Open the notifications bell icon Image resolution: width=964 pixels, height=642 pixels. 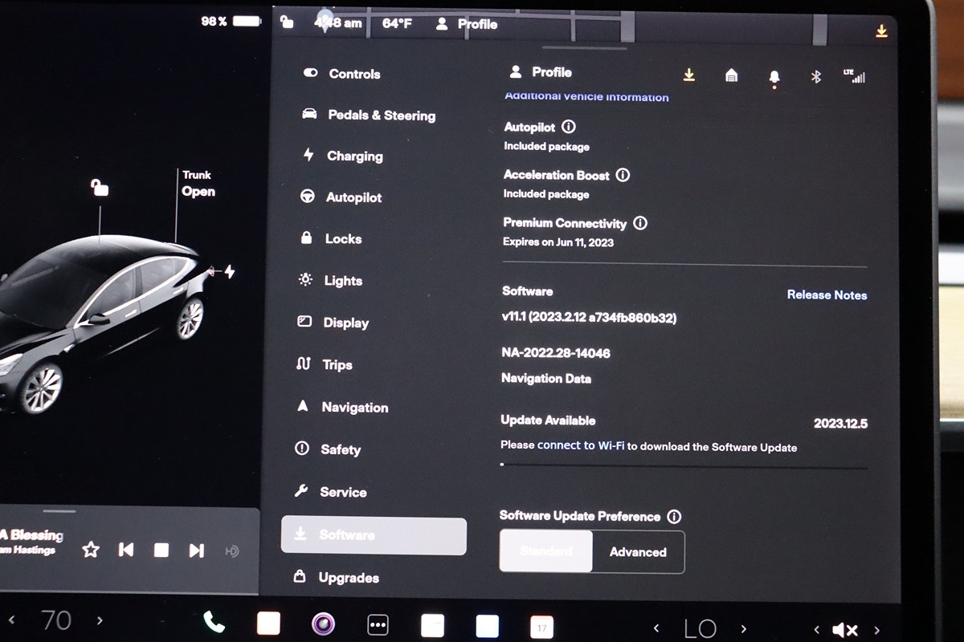774,77
